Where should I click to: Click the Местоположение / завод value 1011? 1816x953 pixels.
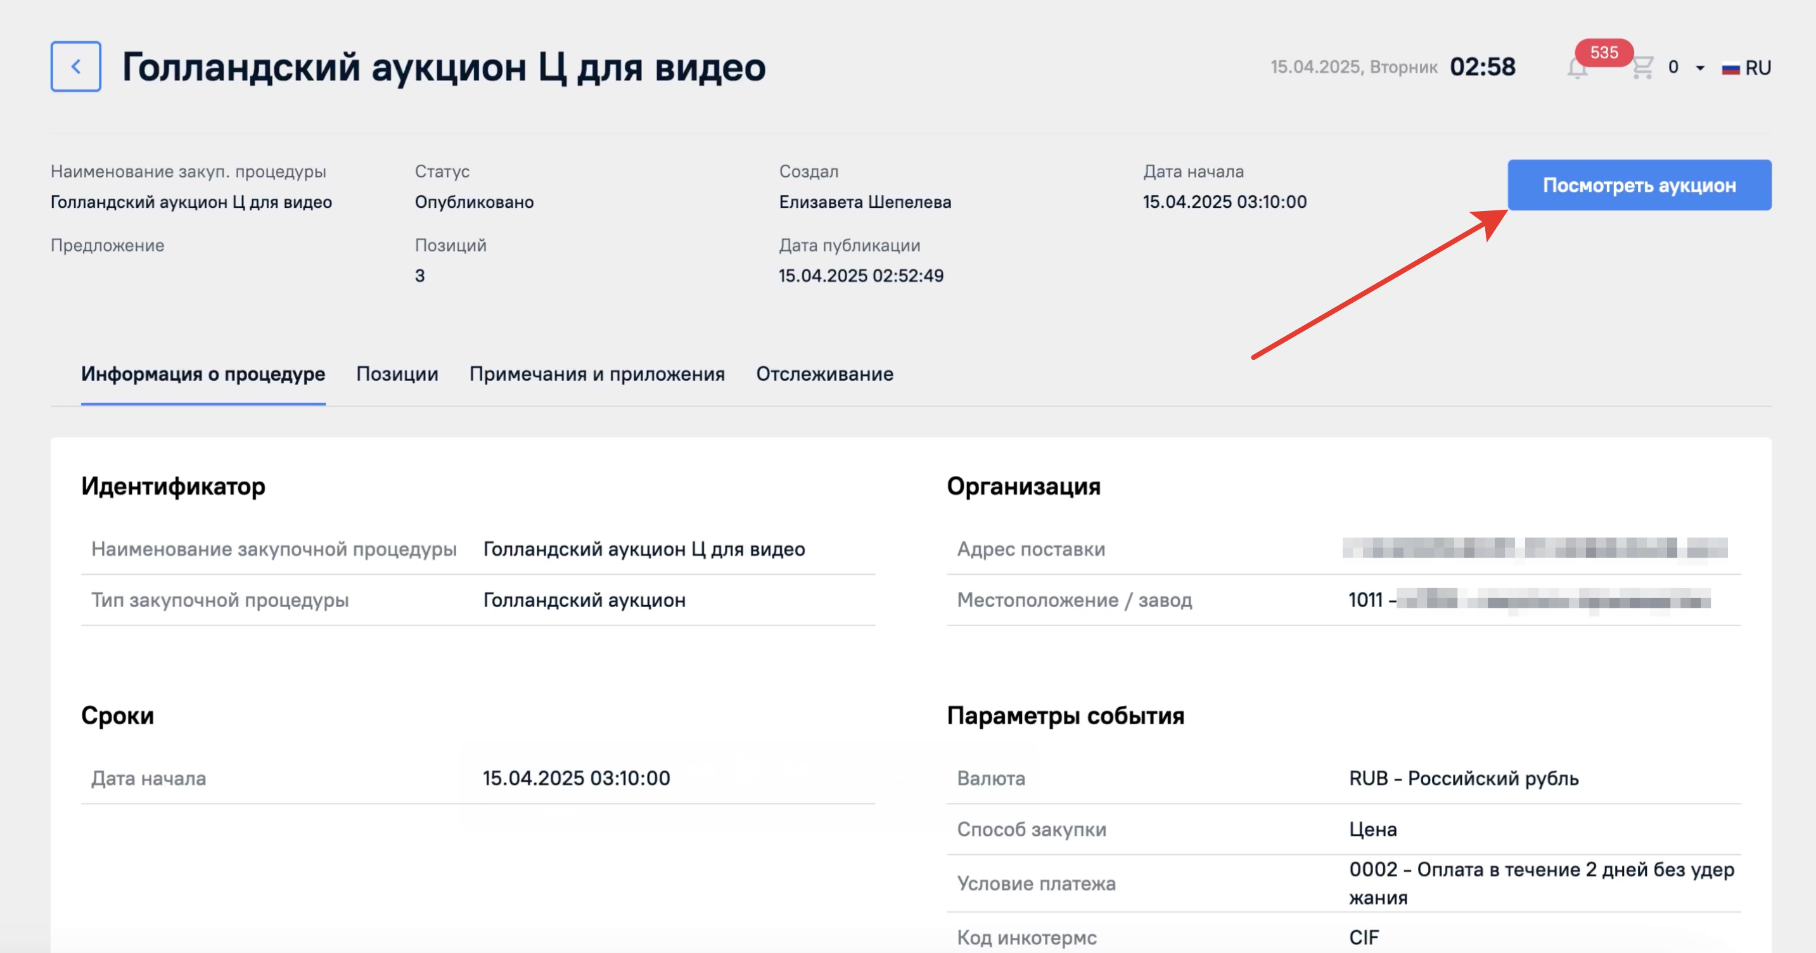(x=1365, y=600)
